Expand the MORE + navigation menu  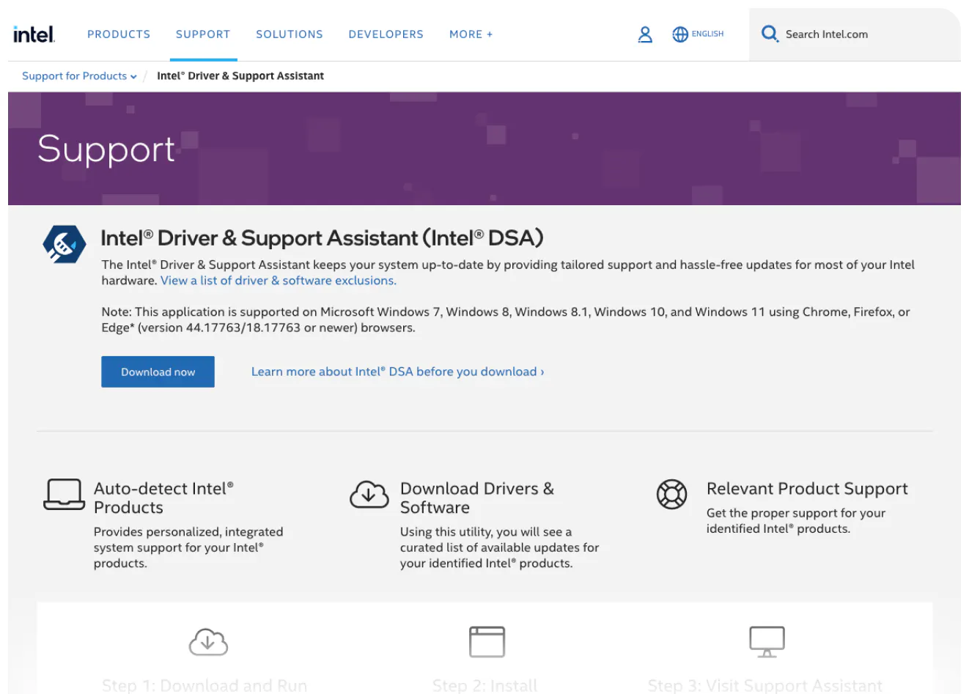tap(471, 34)
